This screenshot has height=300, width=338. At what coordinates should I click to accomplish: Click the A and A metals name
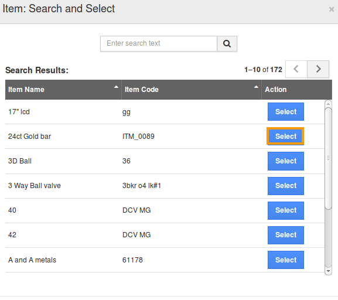click(32, 260)
